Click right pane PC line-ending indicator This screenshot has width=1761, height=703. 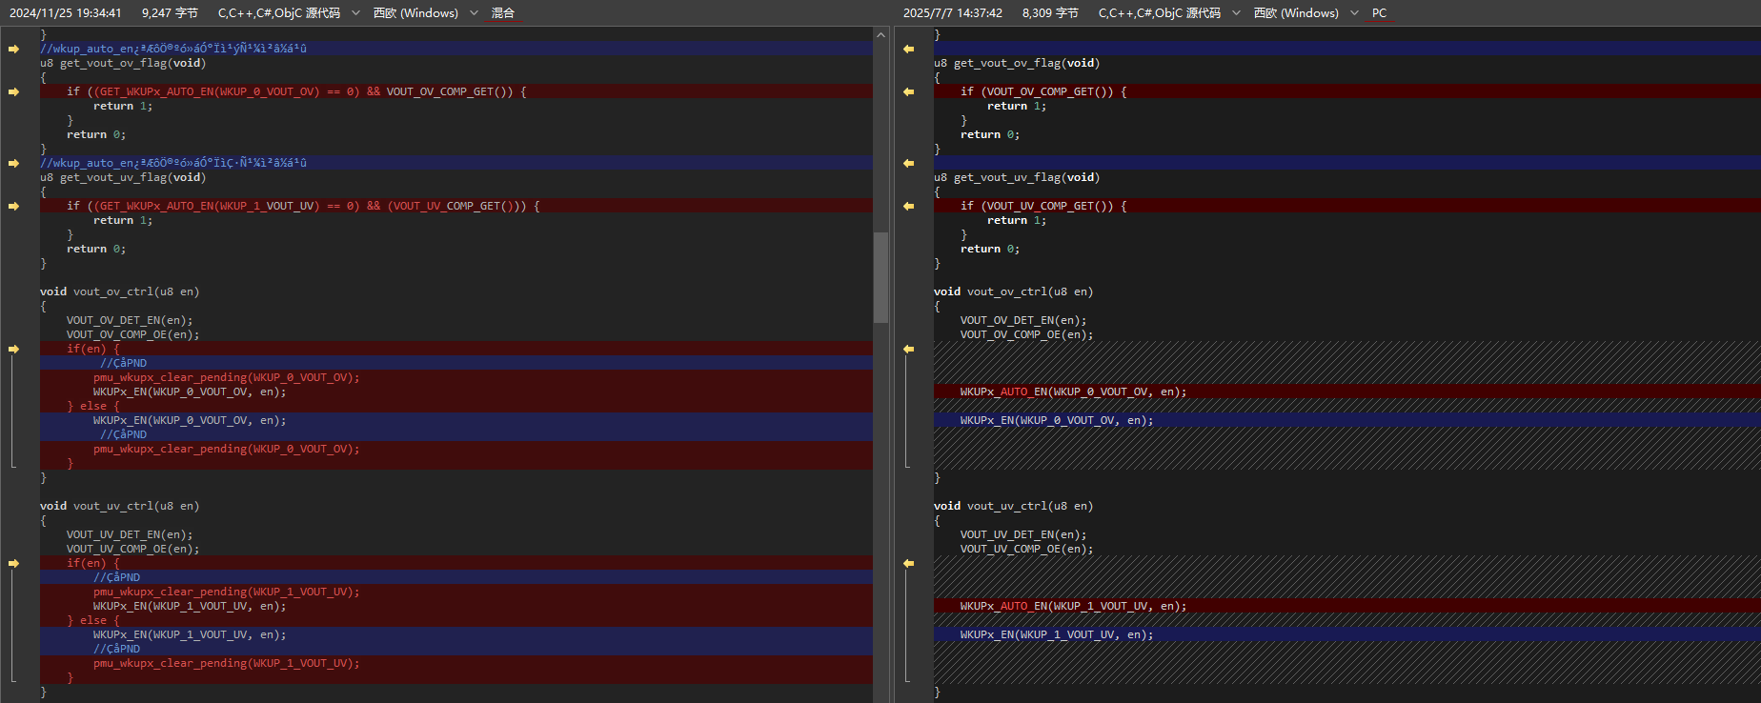pos(1379,13)
